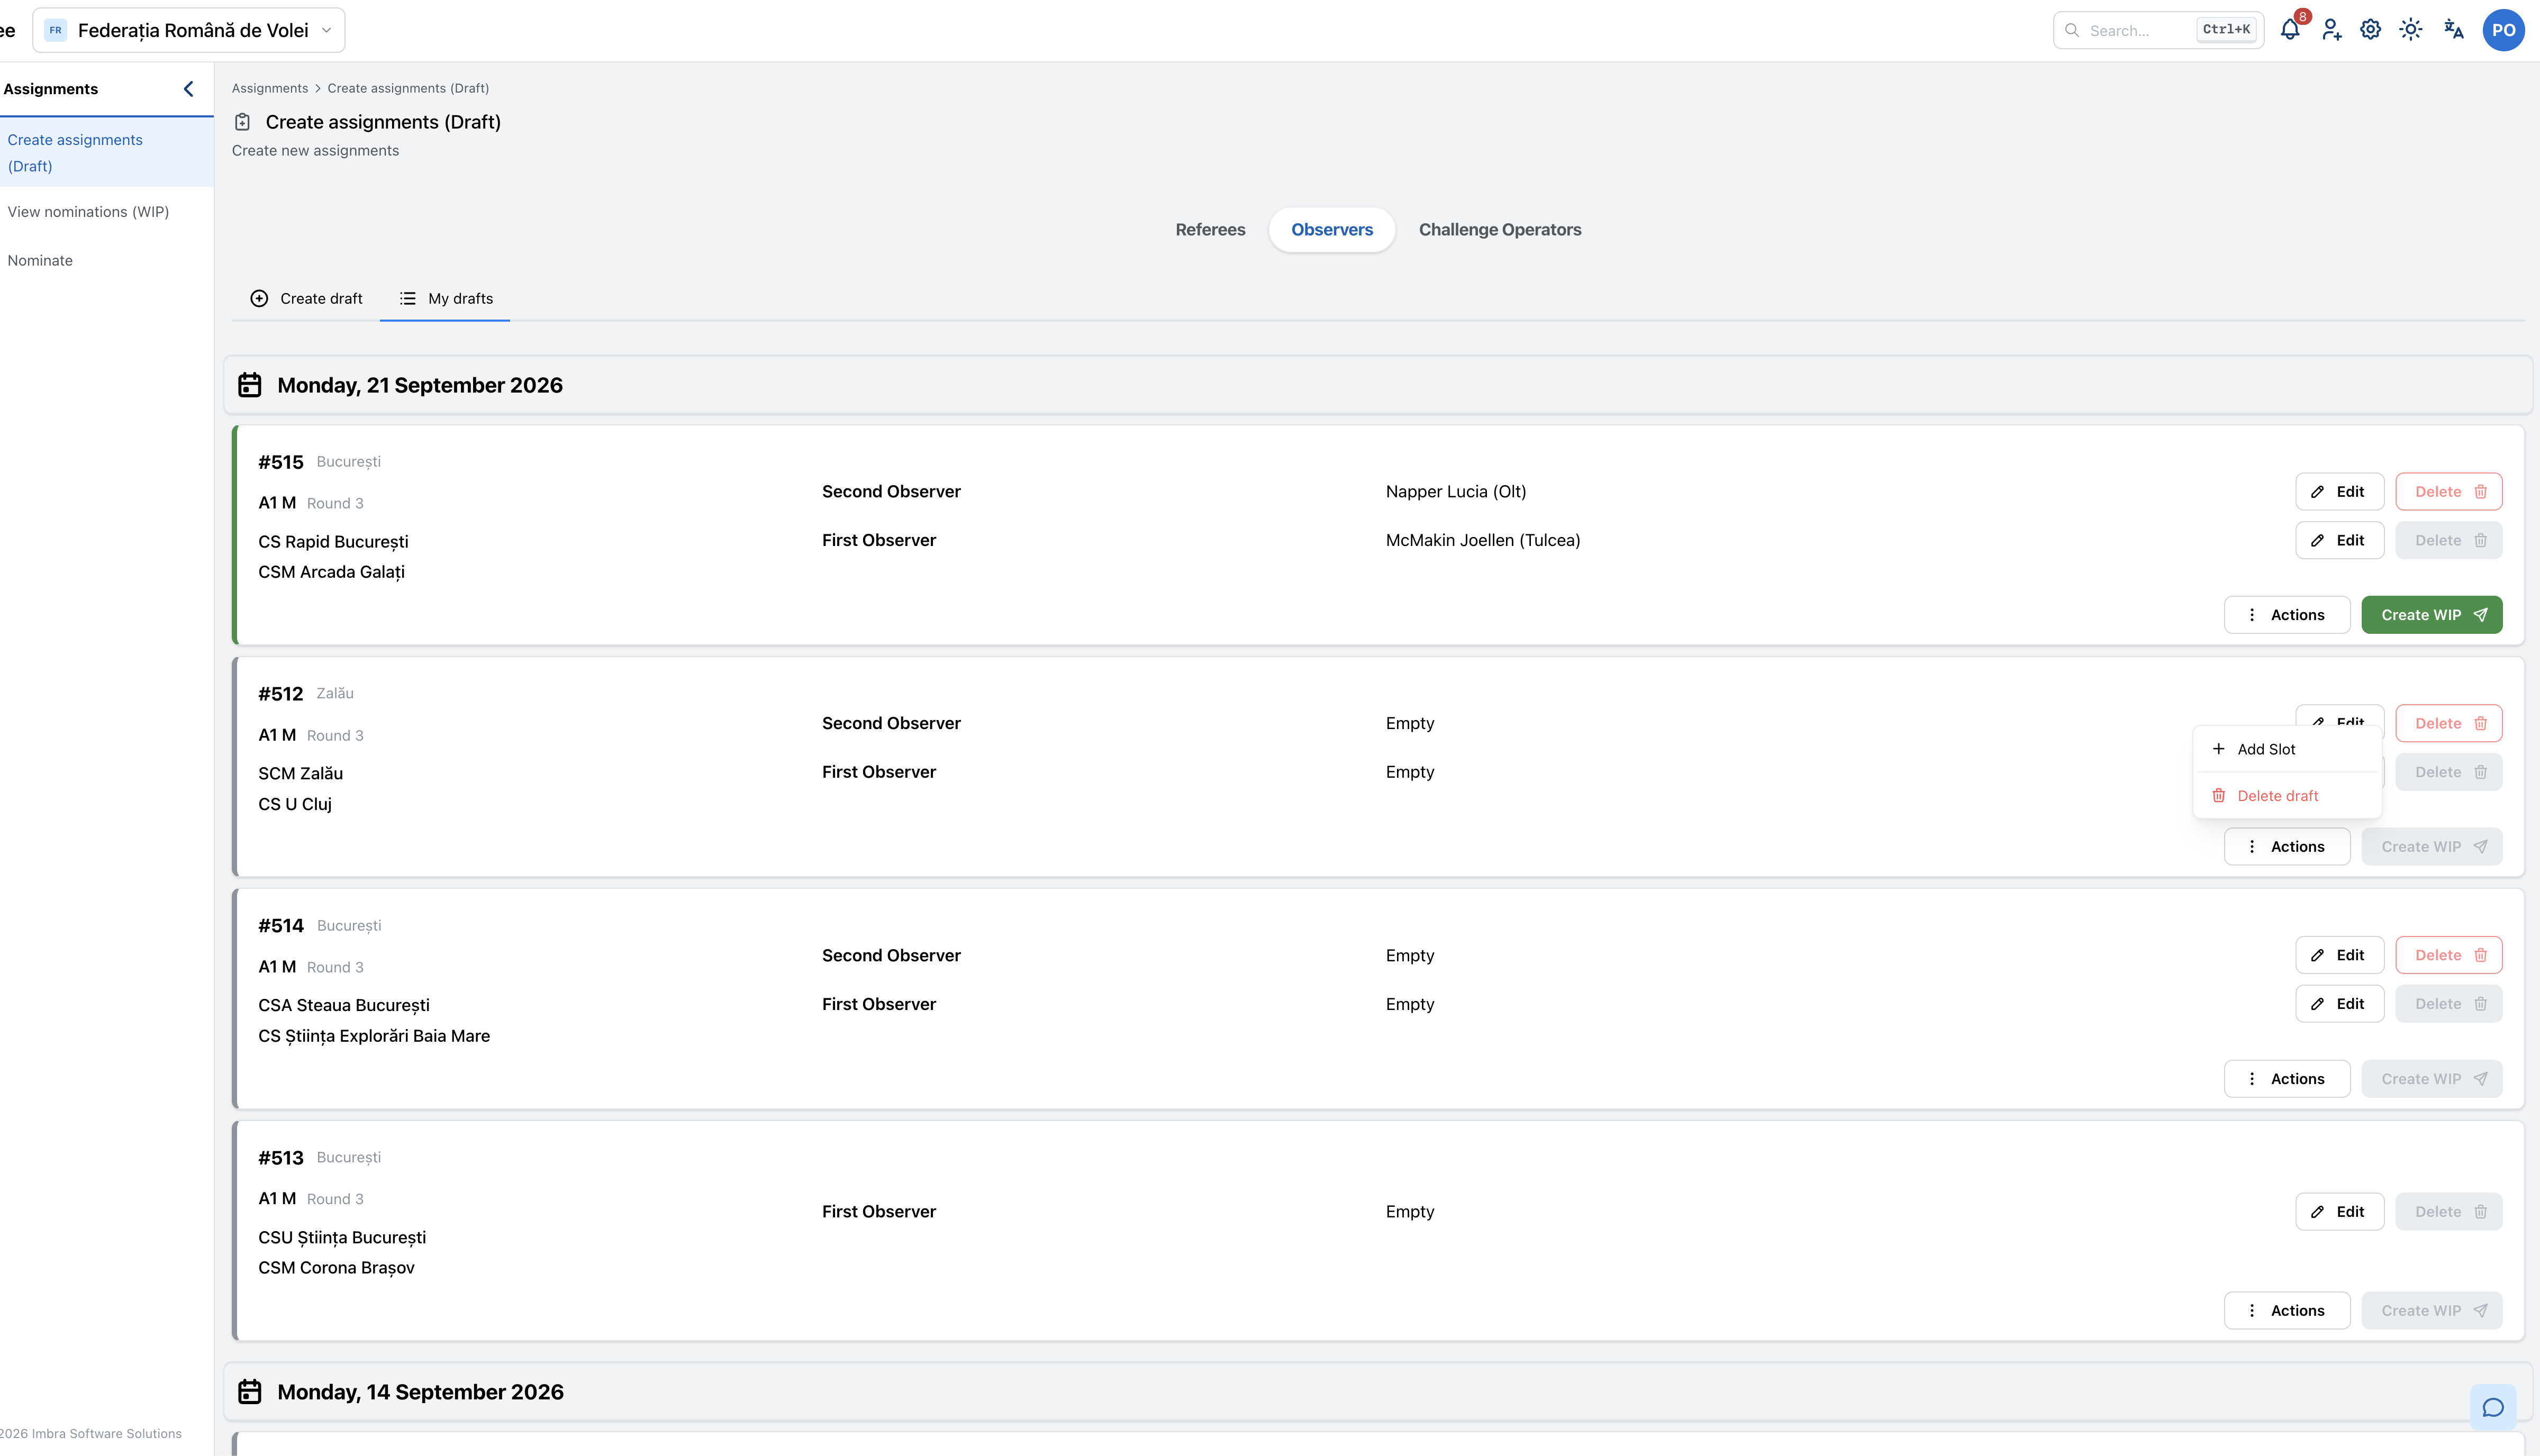Viewport: 2540px width, 1456px height.
Task: Click the paper-plane icon on #515 Create WIP
Action: click(x=2481, y=615)
